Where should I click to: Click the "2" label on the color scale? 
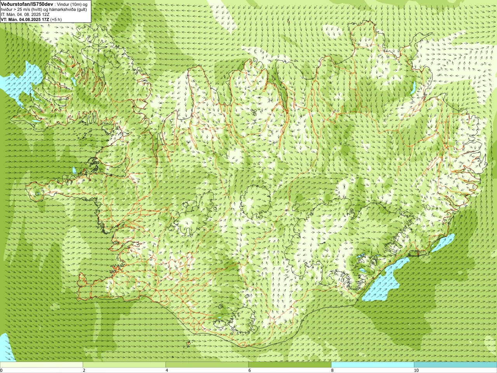point(84,371)
